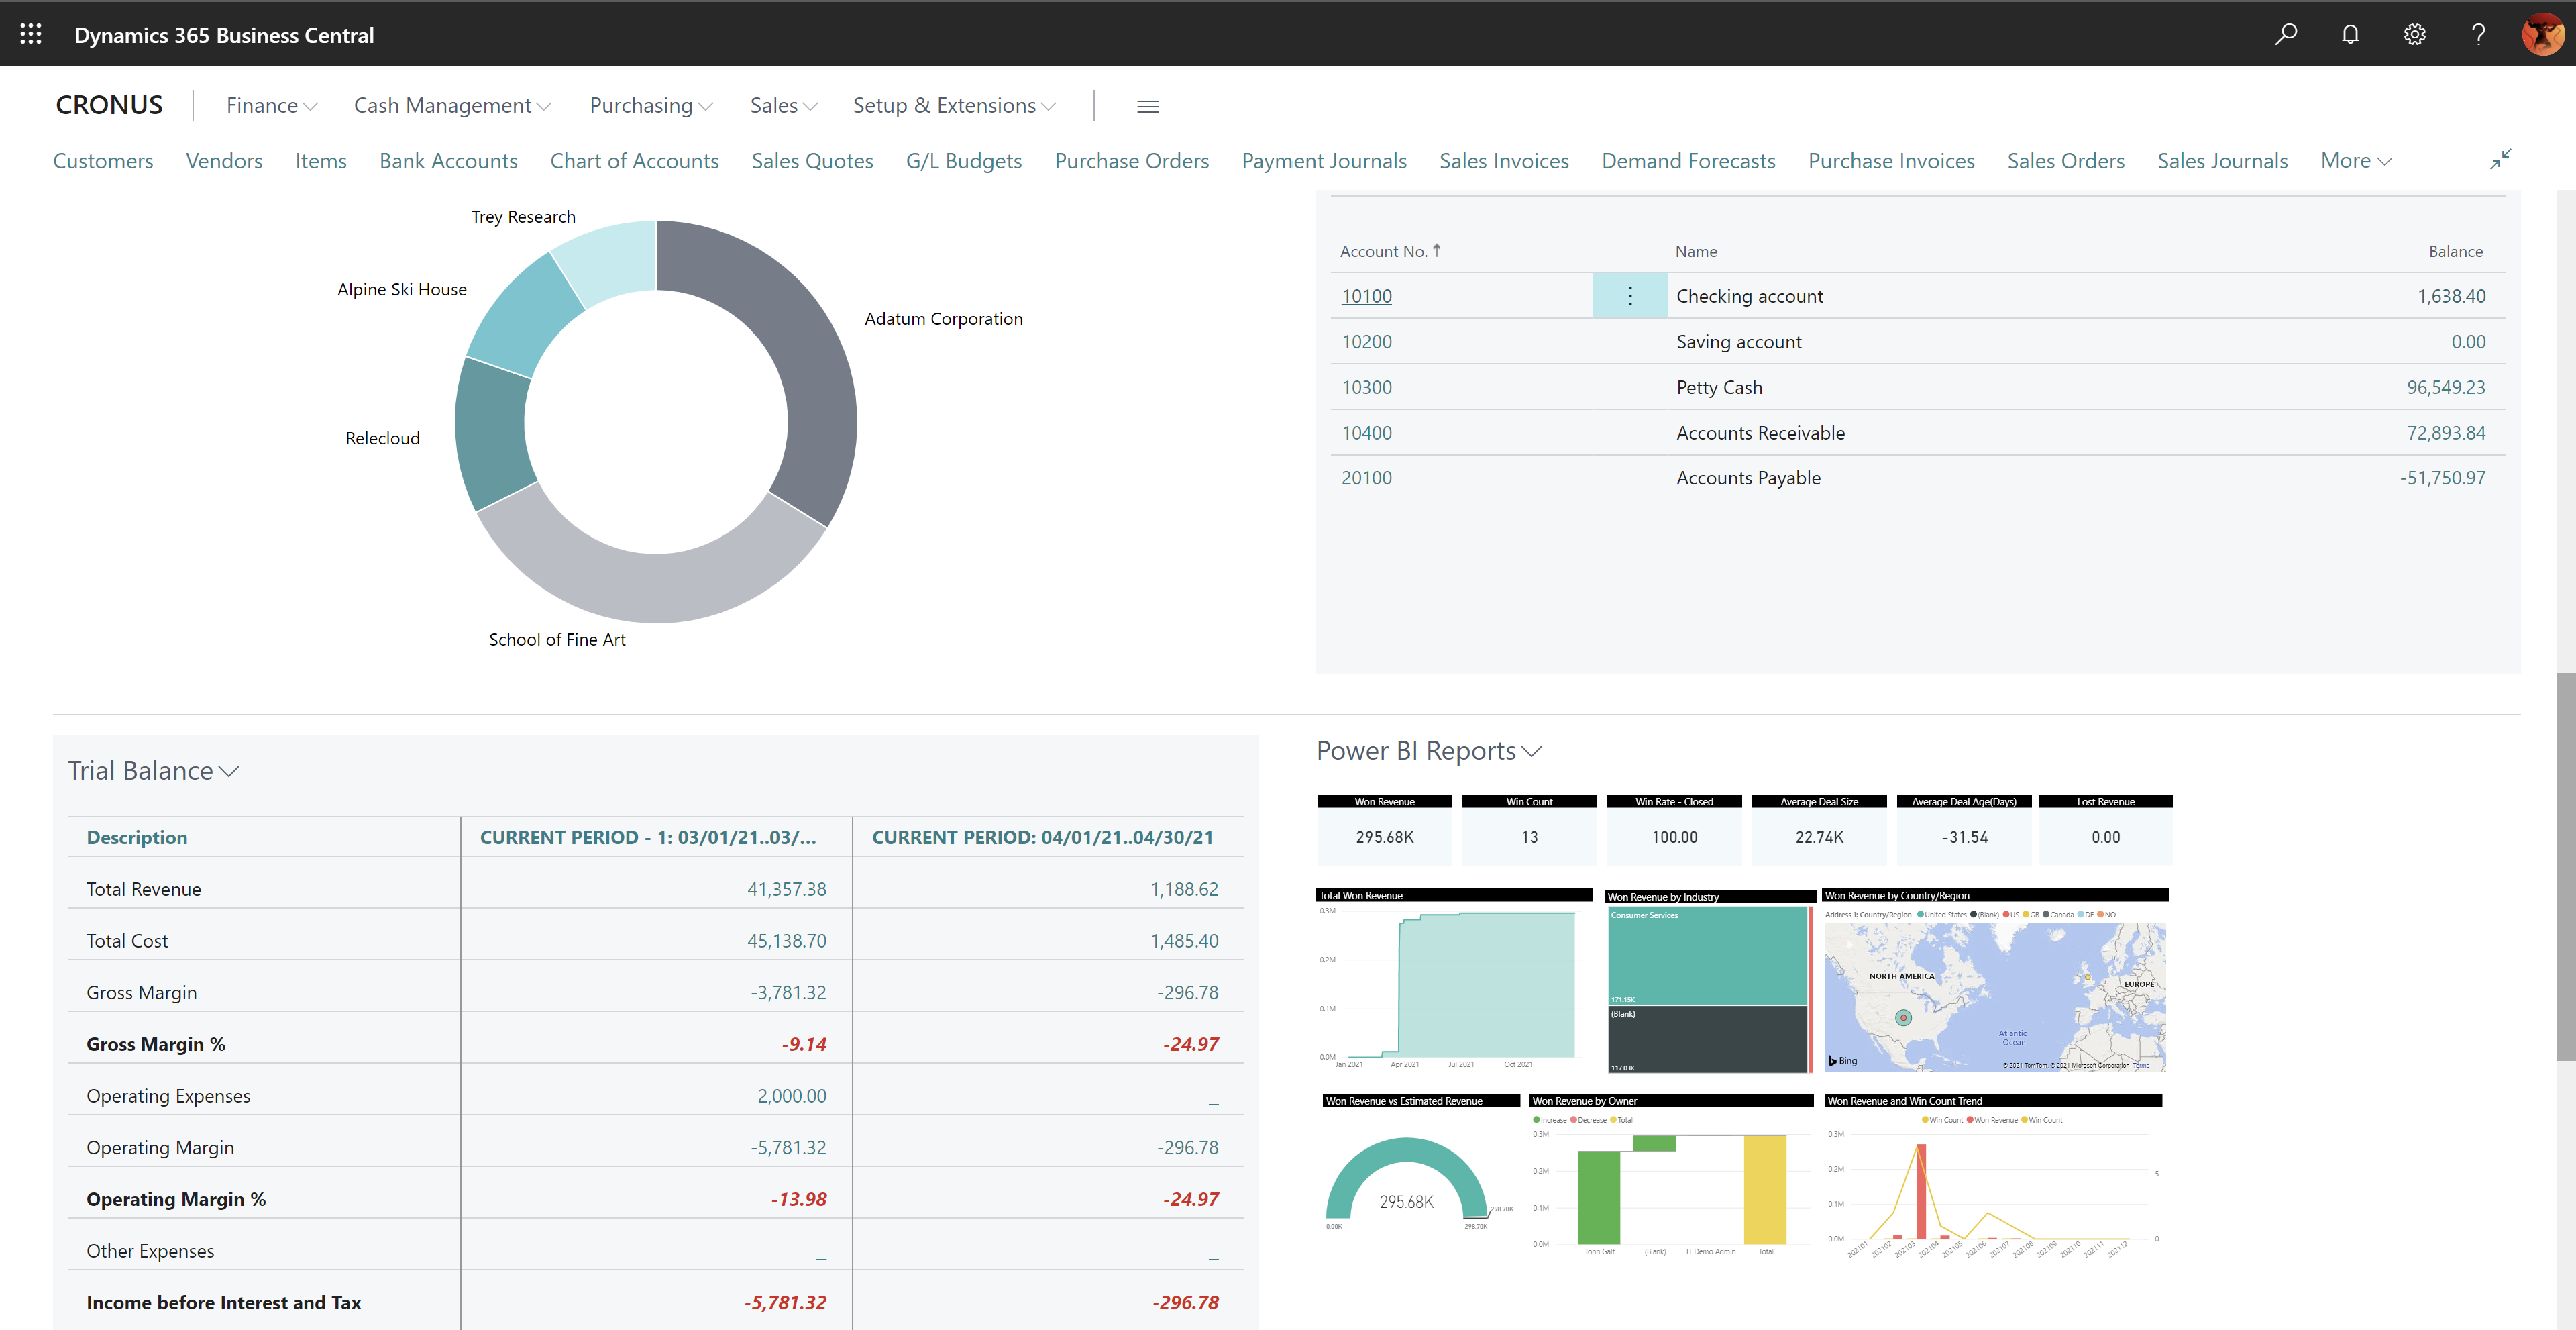The height and width of the screenshot is (1330, 2576).
Task: Open Purchase Invoices
Action: pyautogui.click(x=1891, y=161)
